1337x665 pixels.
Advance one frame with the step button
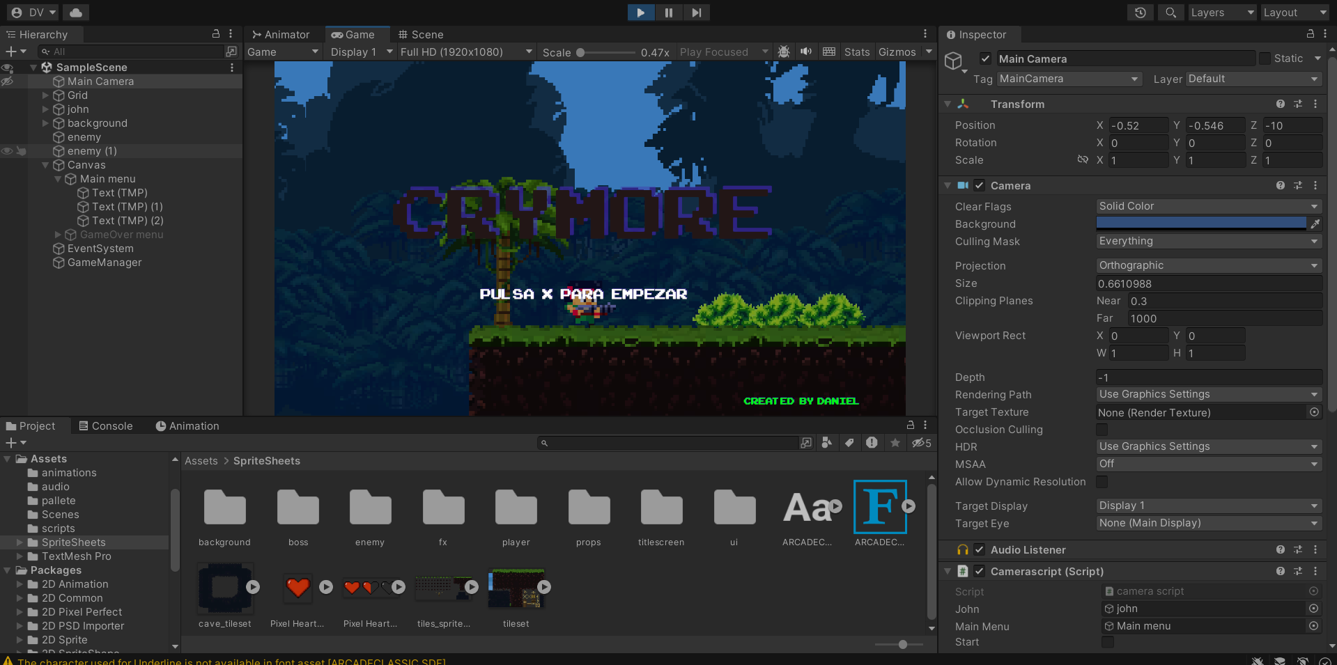coord(696,13)
